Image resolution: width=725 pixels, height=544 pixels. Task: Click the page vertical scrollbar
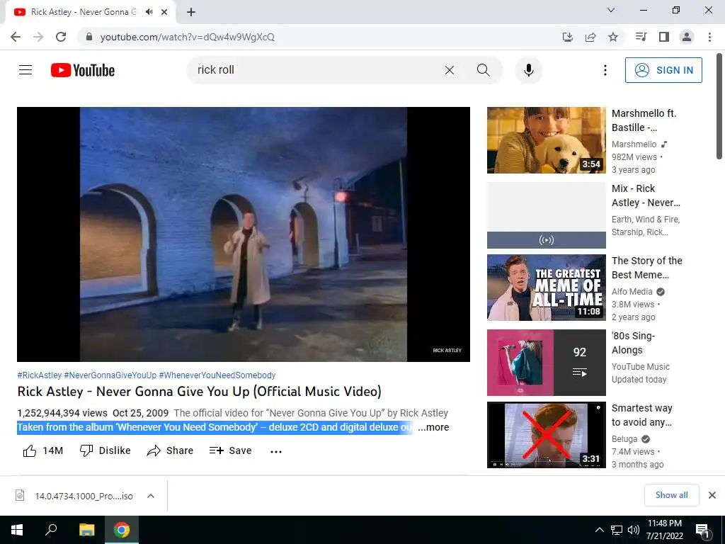719,106
